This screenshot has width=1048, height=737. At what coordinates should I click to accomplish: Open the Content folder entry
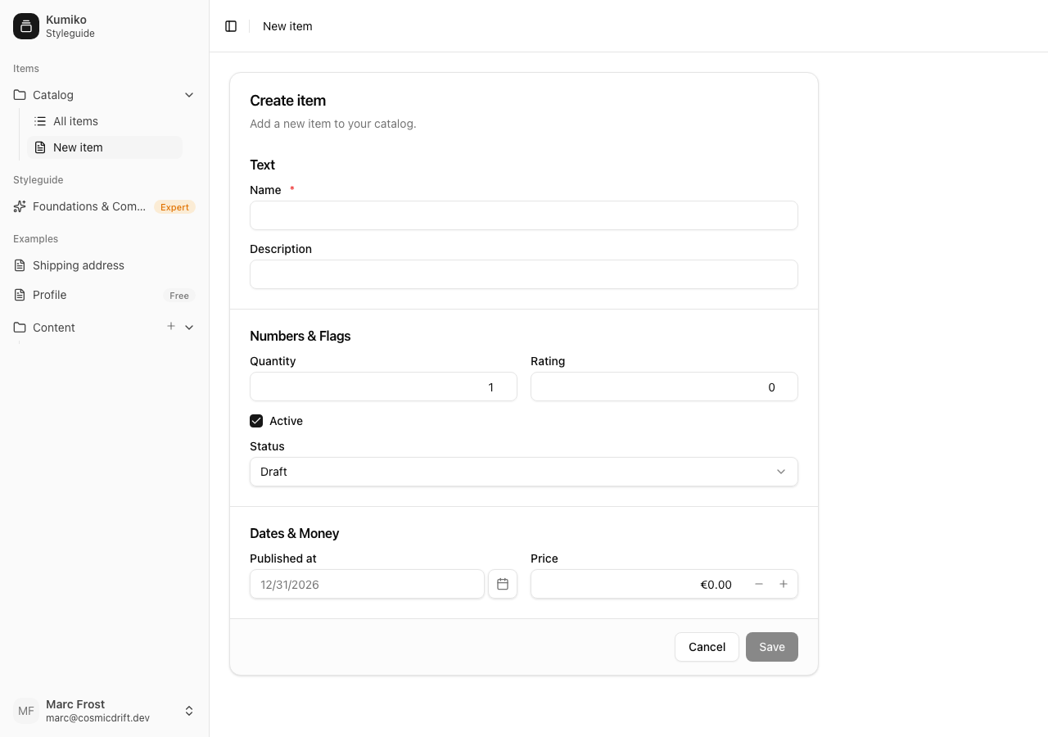pos(54,328)
